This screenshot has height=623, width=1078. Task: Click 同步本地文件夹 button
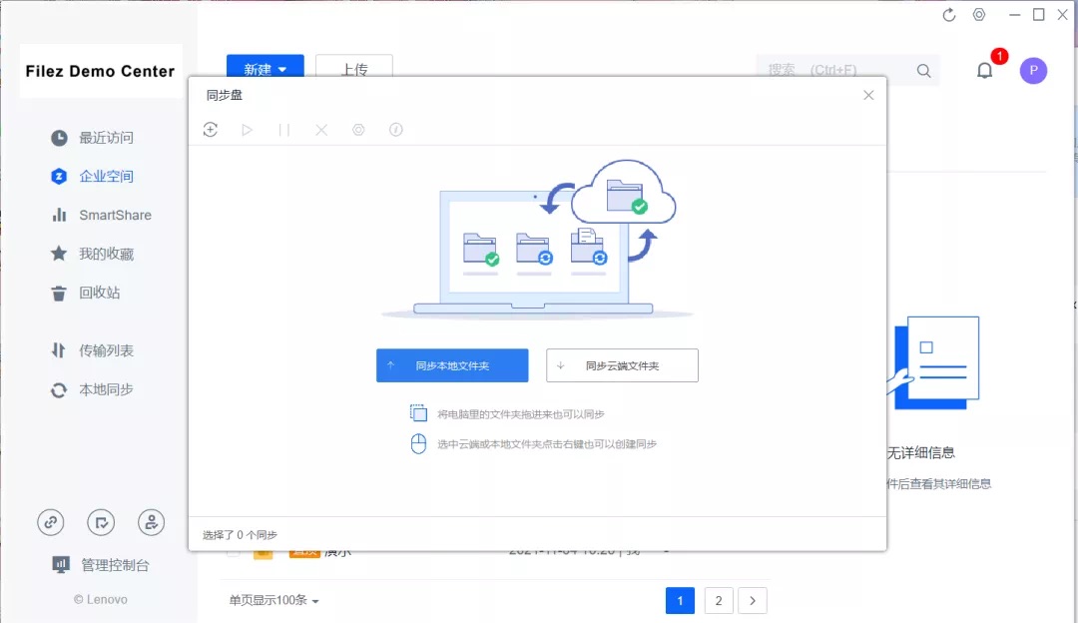[x=452, y=365]
